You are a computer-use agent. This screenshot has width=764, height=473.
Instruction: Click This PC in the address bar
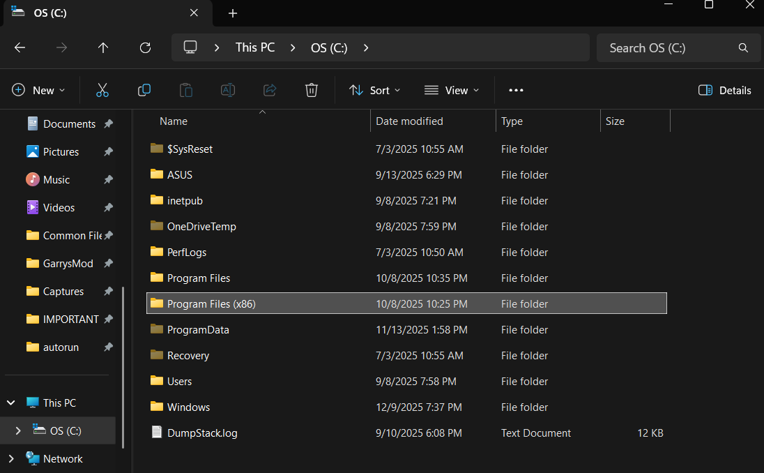coord(255,47)
